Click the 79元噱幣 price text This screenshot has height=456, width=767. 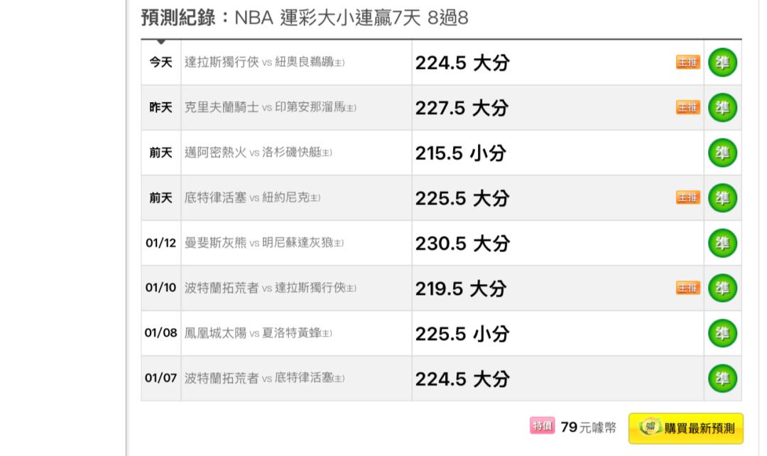click(x=587, y=428)
